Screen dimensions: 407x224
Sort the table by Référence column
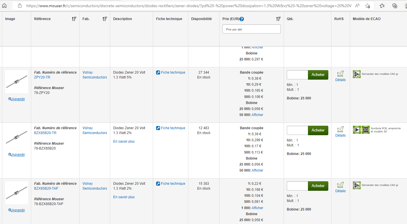pos(74,19)
